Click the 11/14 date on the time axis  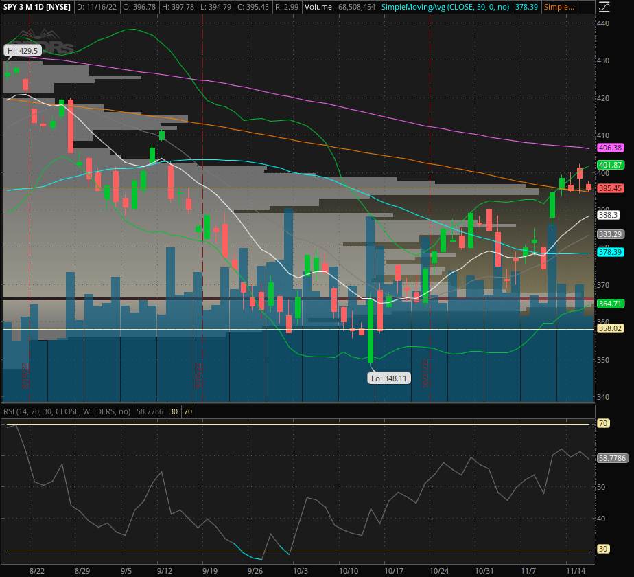click(575, 571)
